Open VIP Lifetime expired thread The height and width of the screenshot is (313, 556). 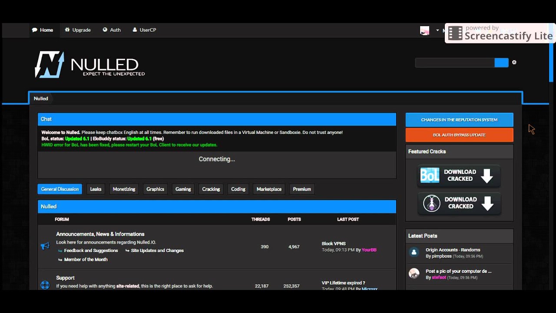coord(343,283)
